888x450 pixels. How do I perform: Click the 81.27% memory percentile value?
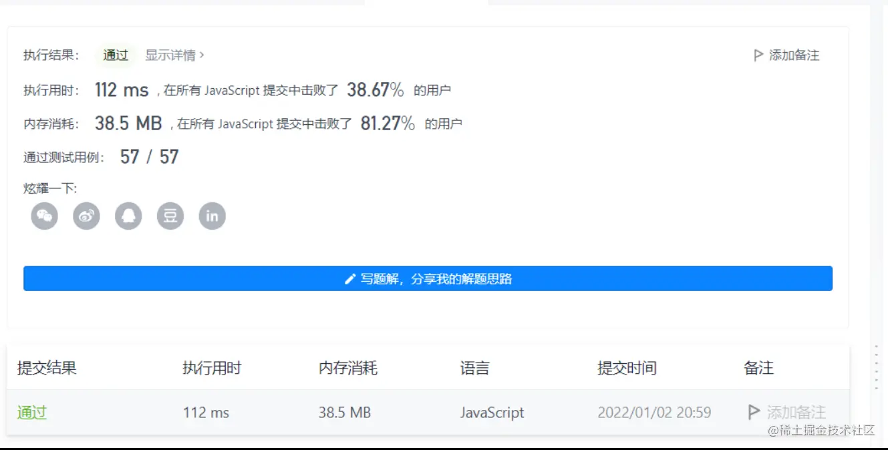(x=388, y=124)
